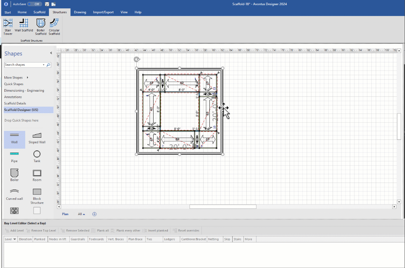Open the Drawing ribbon tab
The image size is (405, 268).
[x=80, y=12]
